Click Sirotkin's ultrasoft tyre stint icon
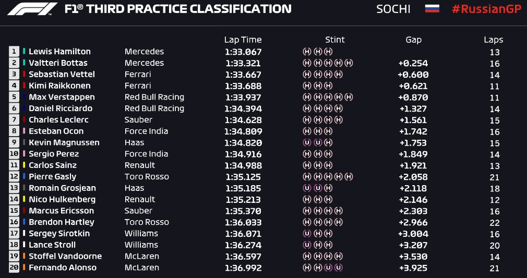The height and width of the screenshot is (278, 527). [x=306, y=234]
